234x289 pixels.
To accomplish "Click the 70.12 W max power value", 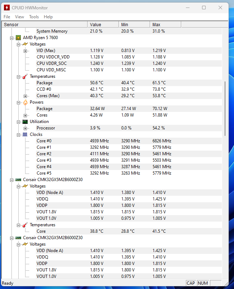I will [160, 109].
